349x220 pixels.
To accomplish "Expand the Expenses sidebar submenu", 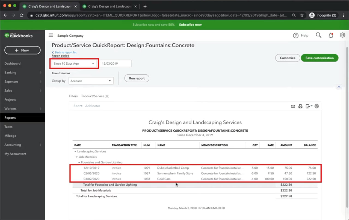I will point(40,81).
